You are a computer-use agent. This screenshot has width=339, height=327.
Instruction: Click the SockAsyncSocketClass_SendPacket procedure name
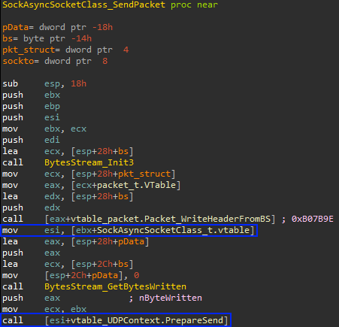click(x=83, y=5)
